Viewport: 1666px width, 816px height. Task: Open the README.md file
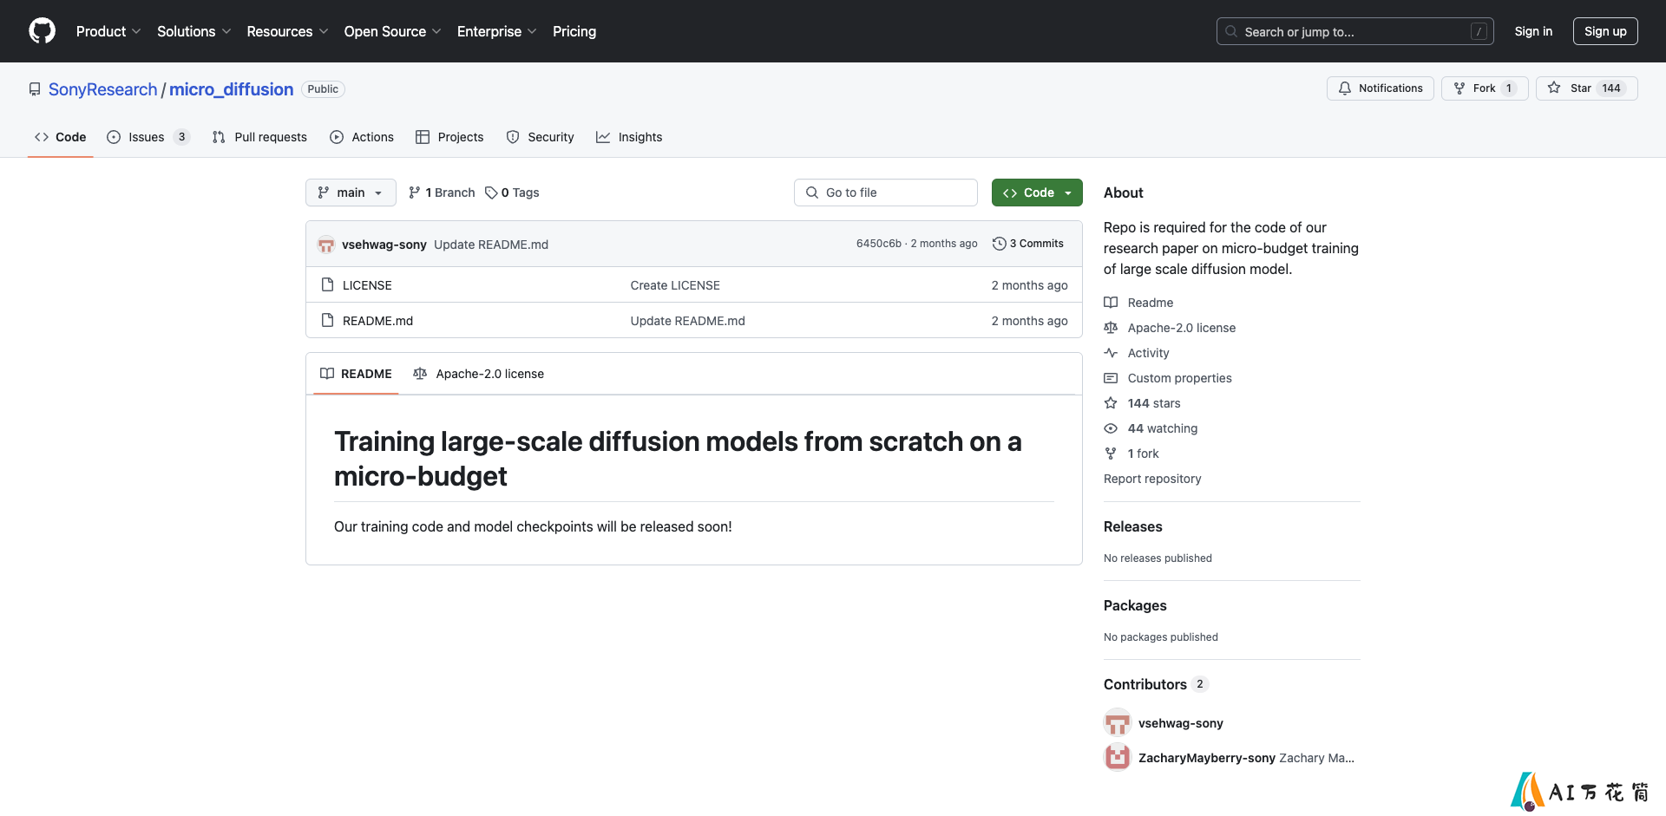click(x=377, y=321)
